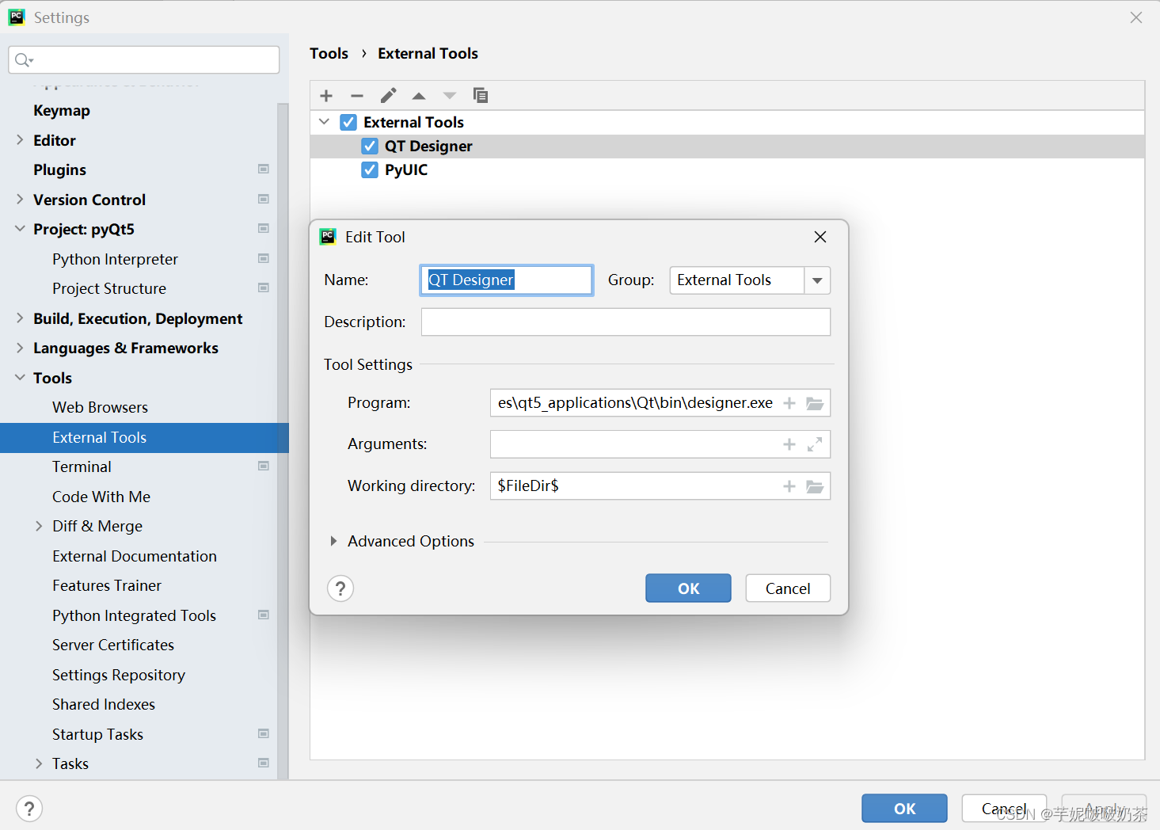The width and height of the screenshot is (1160, 830).
Task: Toggle External Tools group checkbox
Action: tap(348, 122)
